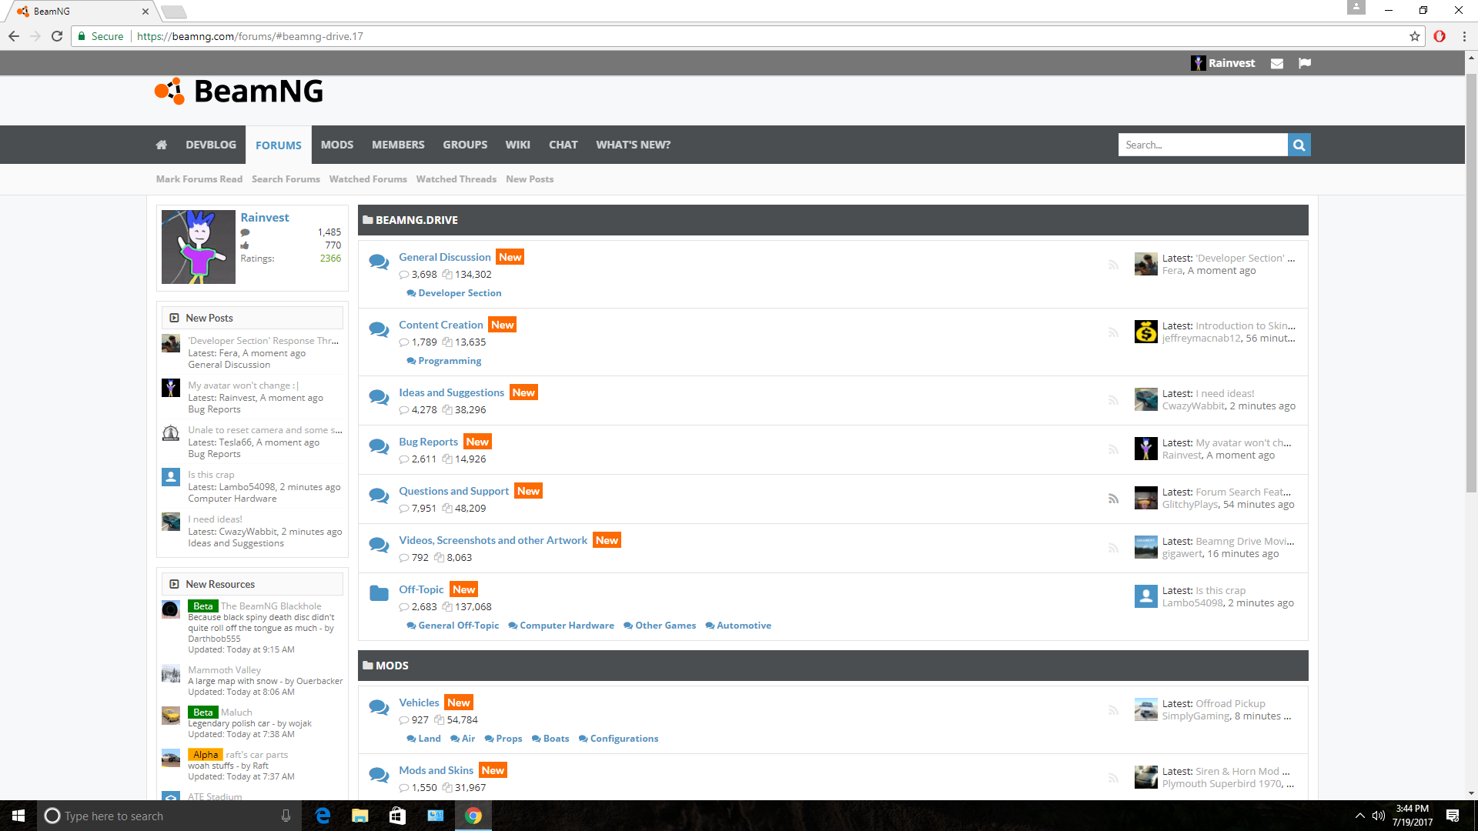This screenshot has height=831, width=1478.
Task: Open the Configurations sub-forum link
Action: point(624,739)
